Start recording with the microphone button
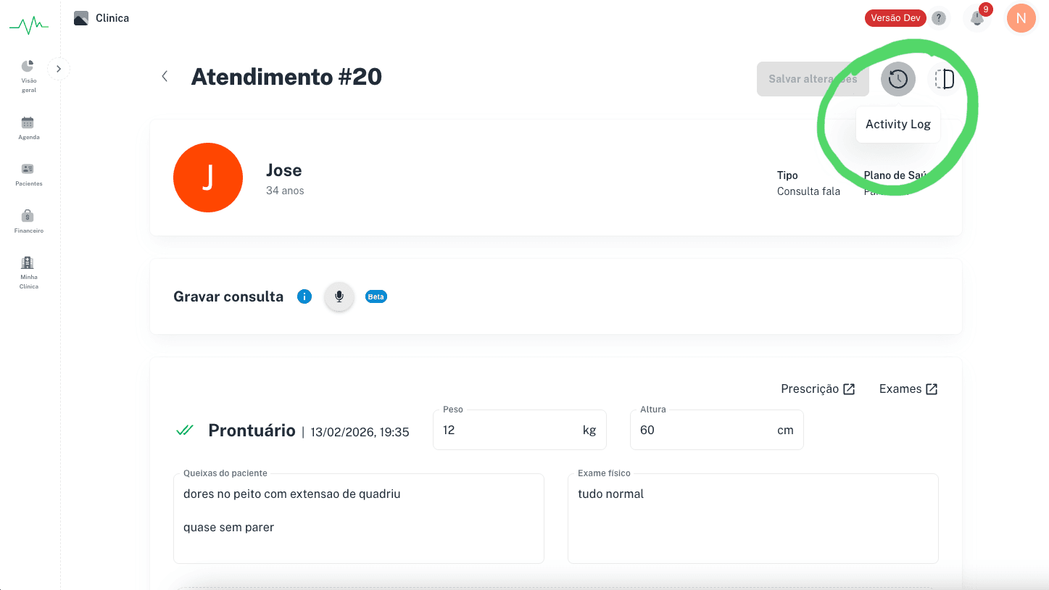This screenshot has width=1049, height=590. (x=339, y=296)
